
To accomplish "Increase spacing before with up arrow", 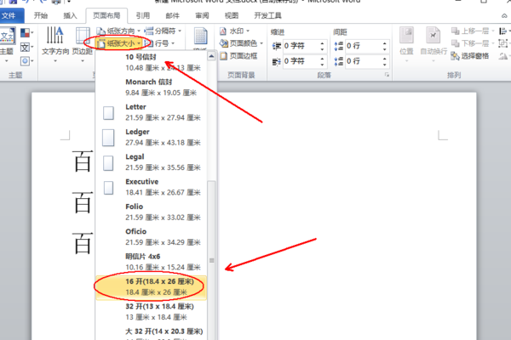I will (x=385, y=43).
